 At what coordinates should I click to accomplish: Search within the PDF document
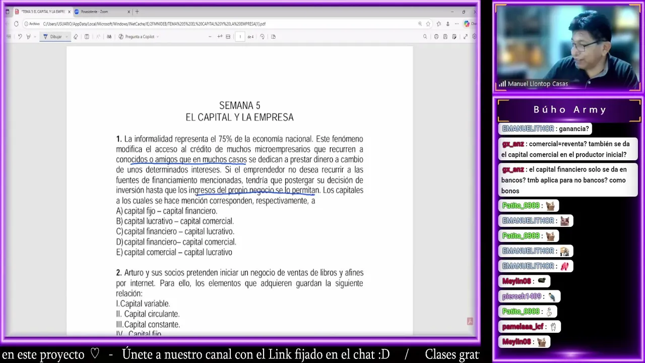[425, 36]
